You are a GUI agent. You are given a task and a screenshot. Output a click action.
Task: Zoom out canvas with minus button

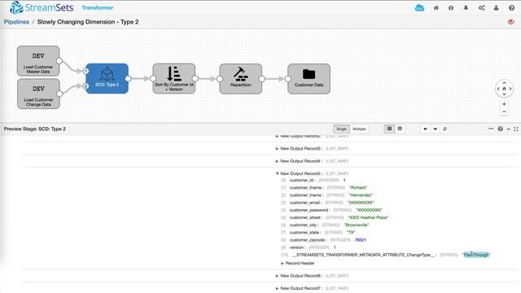point(504,112)
